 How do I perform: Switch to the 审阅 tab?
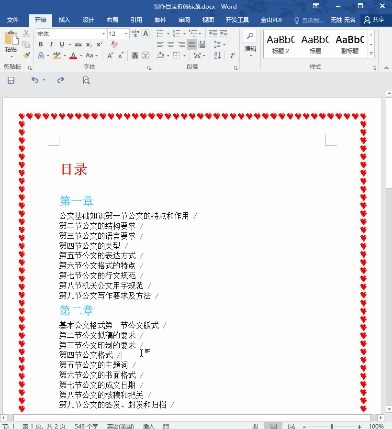click(184, 20)
